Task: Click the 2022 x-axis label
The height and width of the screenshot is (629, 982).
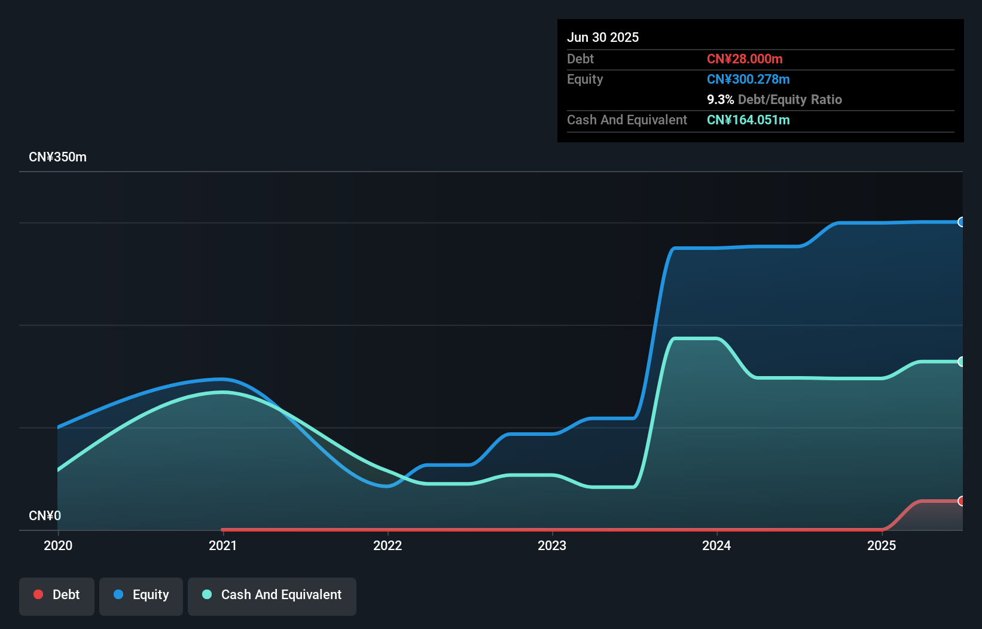Action: pyautogui.click(x=388, y=545)
